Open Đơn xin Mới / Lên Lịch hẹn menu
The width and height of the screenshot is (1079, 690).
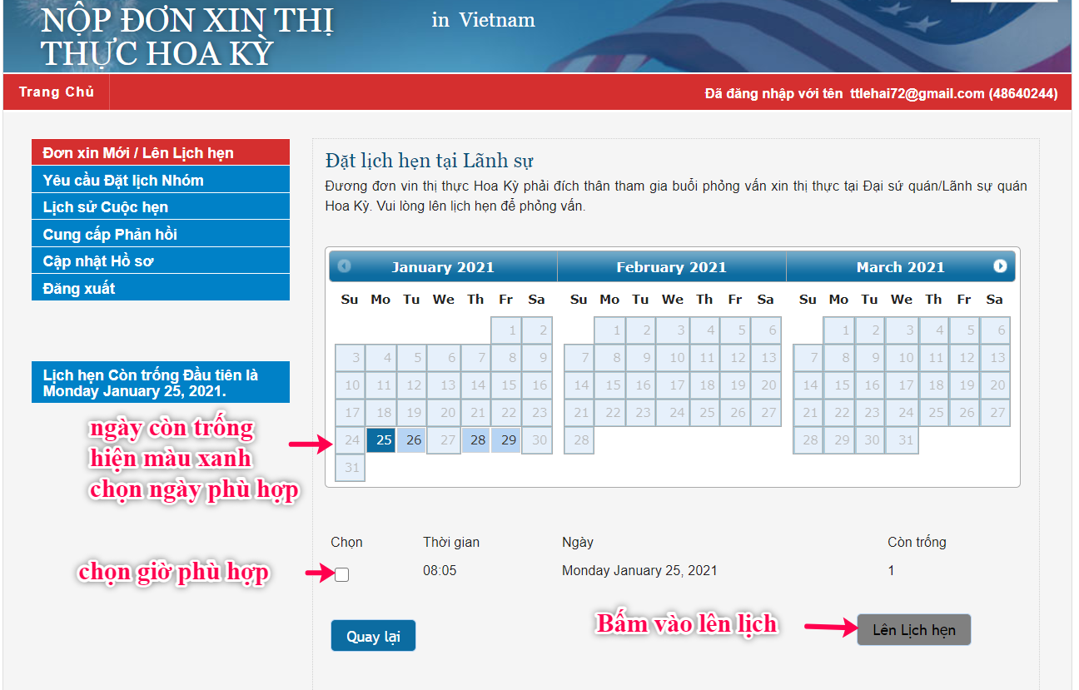161,153
